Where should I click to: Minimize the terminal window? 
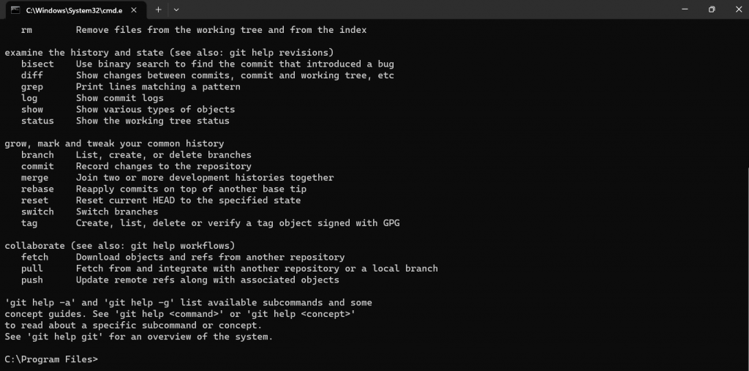[685, 10]
